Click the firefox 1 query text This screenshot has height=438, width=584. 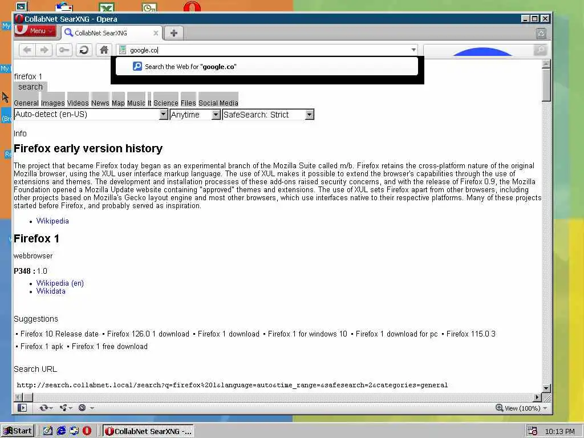(28, 76)
